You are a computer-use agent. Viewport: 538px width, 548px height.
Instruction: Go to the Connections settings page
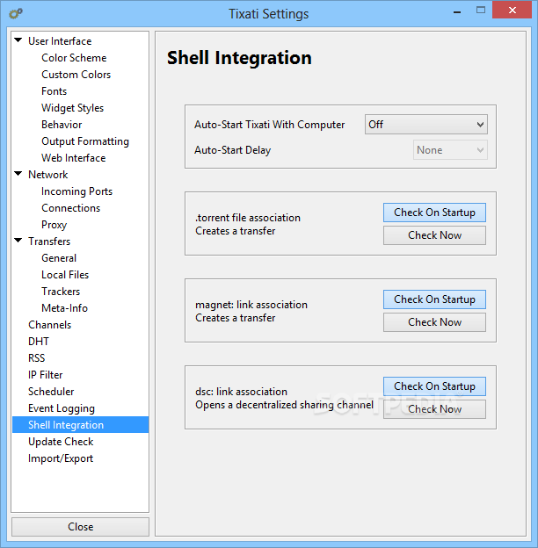click(70, 208)
